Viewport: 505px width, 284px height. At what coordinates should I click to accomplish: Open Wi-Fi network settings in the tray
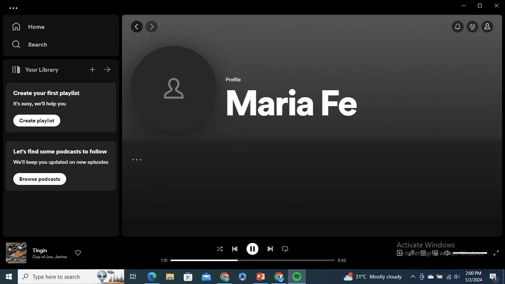[x=449, y=277]
